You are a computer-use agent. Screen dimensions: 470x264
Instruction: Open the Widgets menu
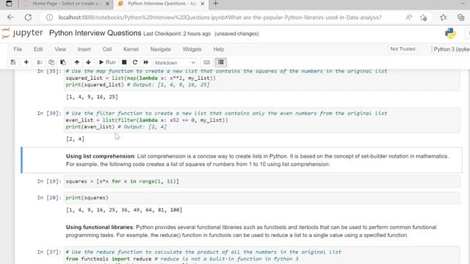click(192, 49)
